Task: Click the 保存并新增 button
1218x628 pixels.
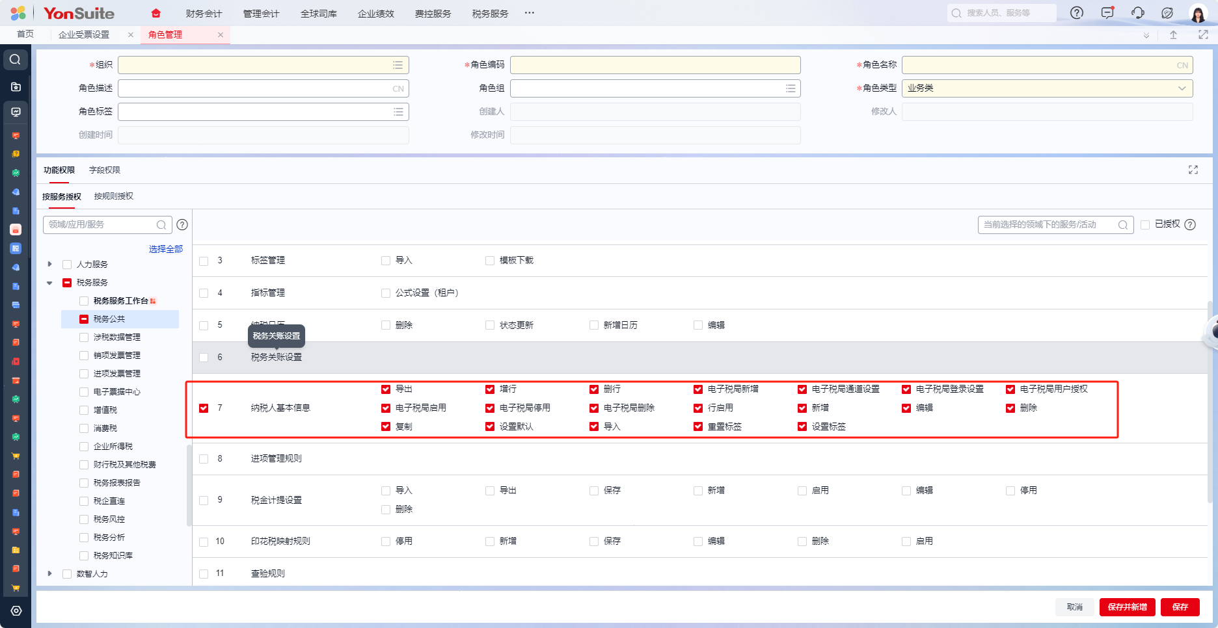Action: pyautogui.click(x=1127, y=607)
